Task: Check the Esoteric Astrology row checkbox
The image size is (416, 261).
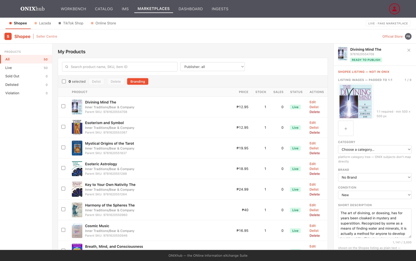Action: 63,168
